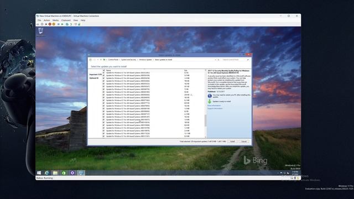Shut down the VM using the red icon
354x199 pixels.
pyautogui.click(x=50, y=24)
